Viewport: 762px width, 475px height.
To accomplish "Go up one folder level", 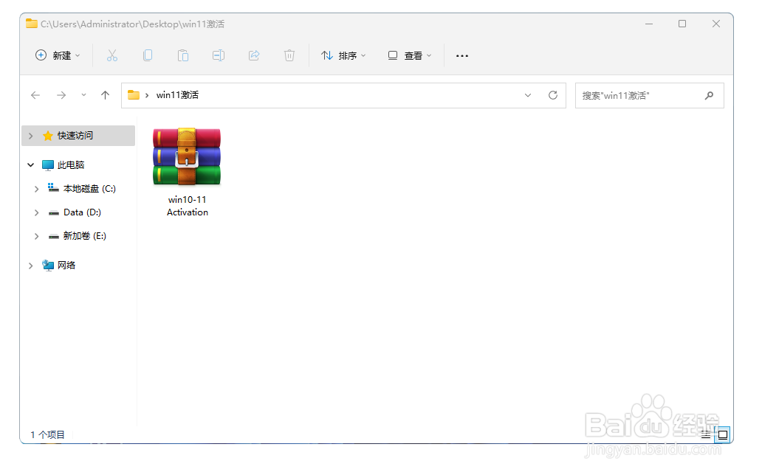I will pos(105,95).
